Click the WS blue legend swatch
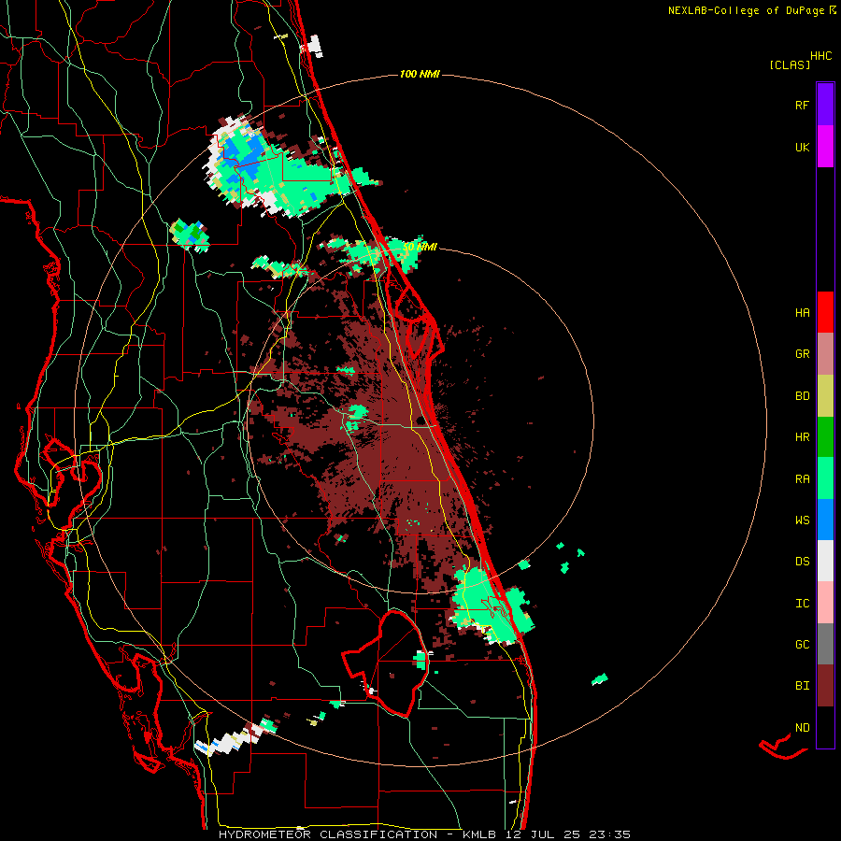 click(825, 520)
